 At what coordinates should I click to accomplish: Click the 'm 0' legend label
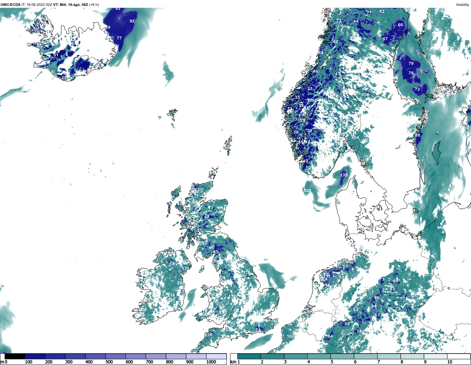pos(4,362)
